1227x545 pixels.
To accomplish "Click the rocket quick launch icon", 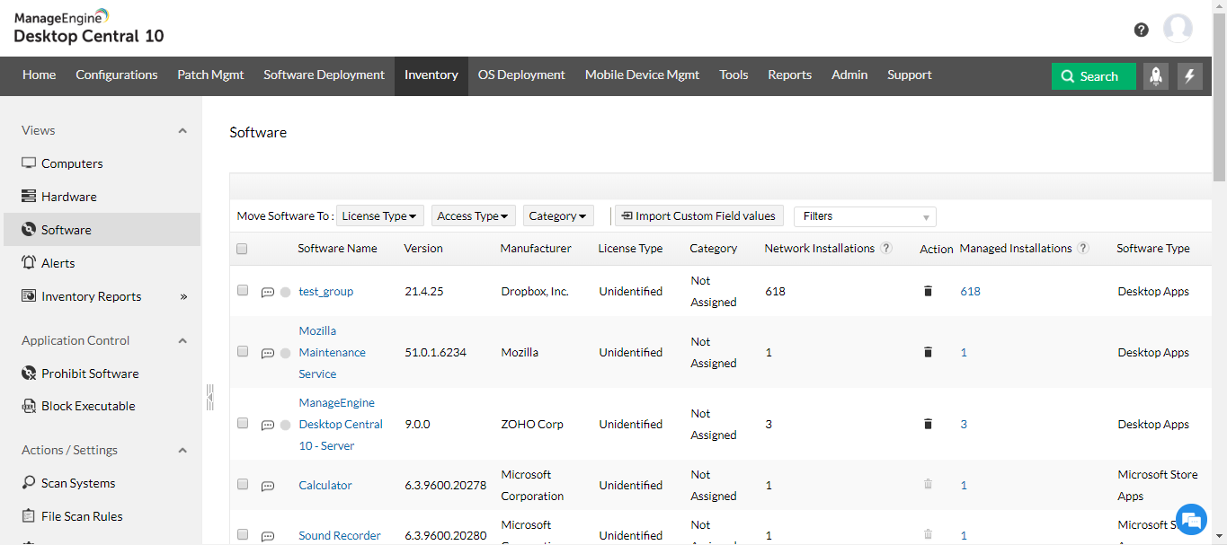I will [1156, 76].
